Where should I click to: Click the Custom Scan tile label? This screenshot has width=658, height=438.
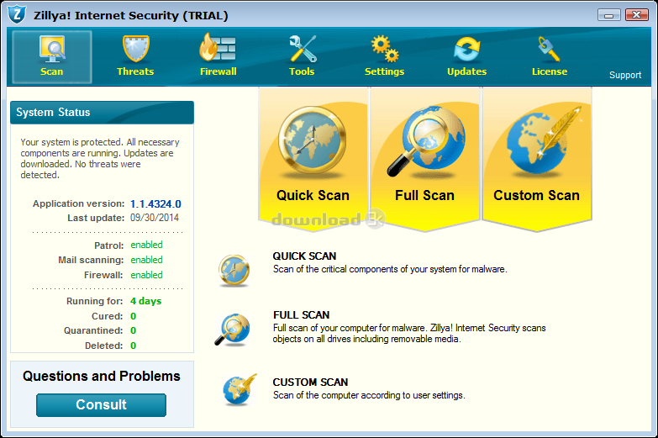pyautogui.click(x=536, y=195)
